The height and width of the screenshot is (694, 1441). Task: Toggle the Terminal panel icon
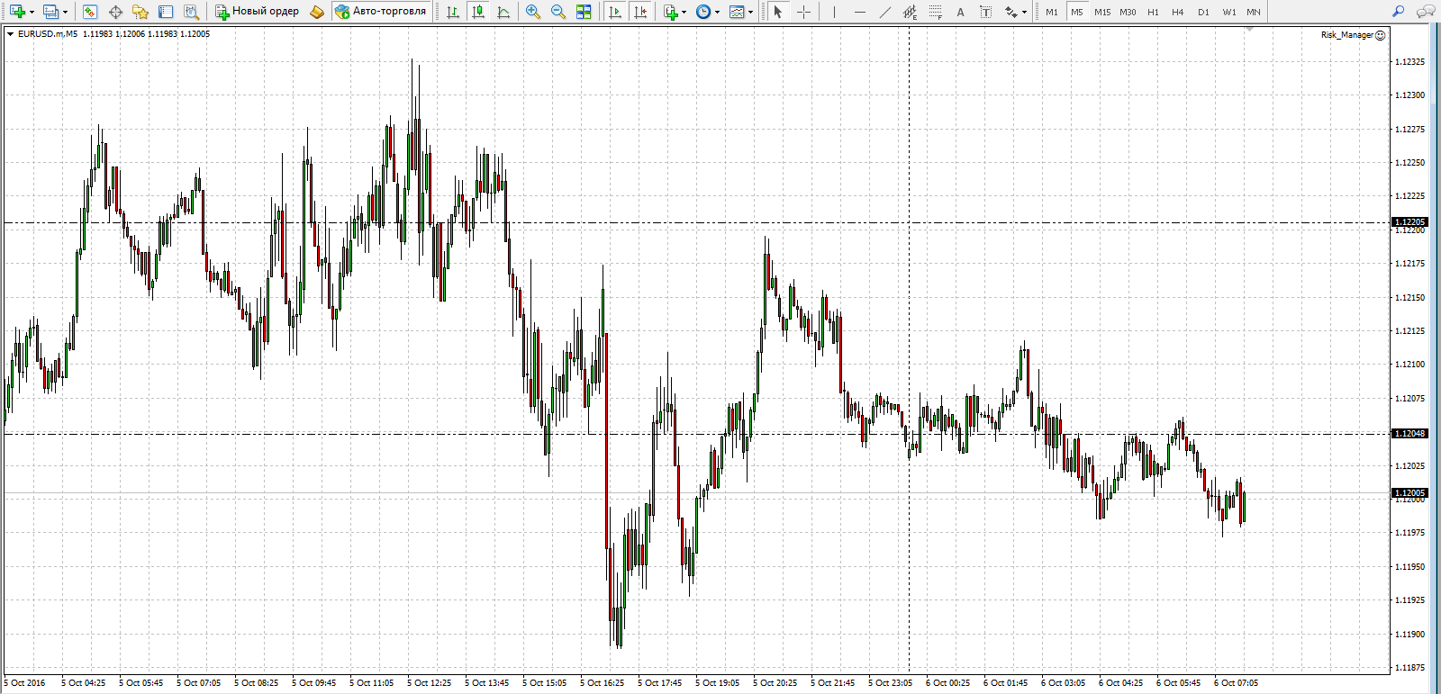click(x=166, y=12)
